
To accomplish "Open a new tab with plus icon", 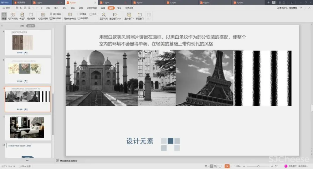I will pyautogui.click(x=268, y=2).
